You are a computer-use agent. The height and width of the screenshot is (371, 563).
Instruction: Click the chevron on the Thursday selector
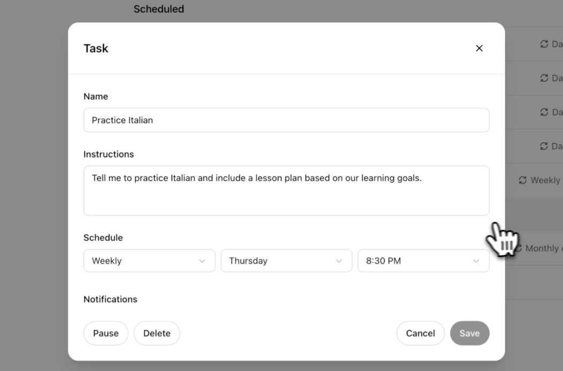click(x=338, y=261)
